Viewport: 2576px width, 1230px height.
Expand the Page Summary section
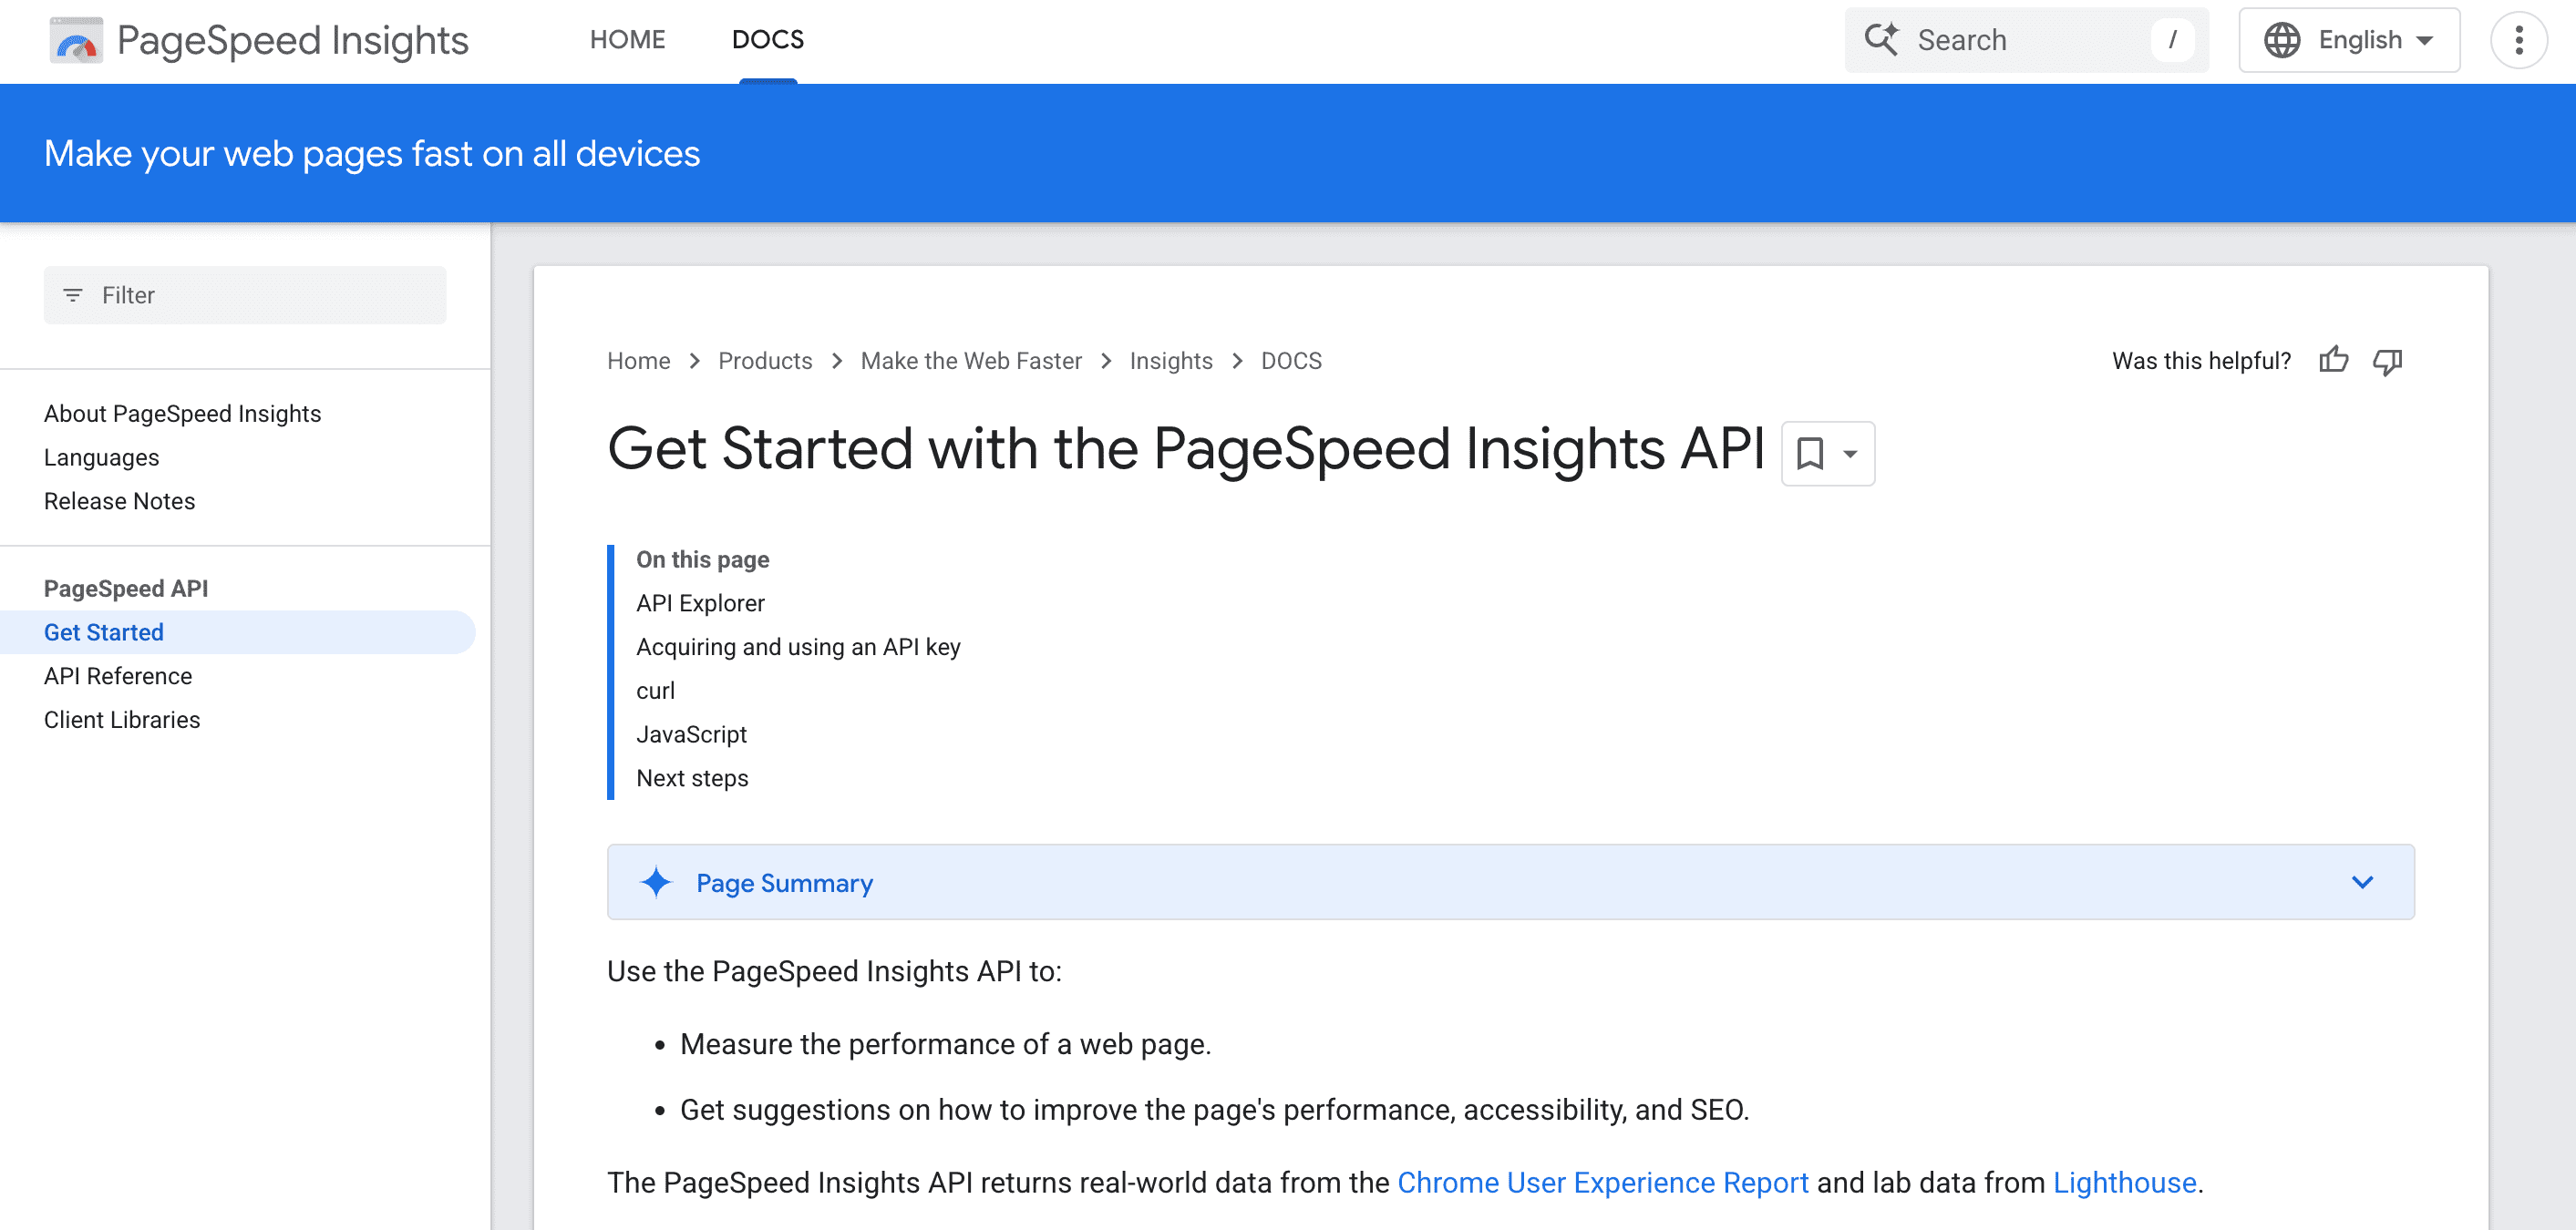[2363, 882]
